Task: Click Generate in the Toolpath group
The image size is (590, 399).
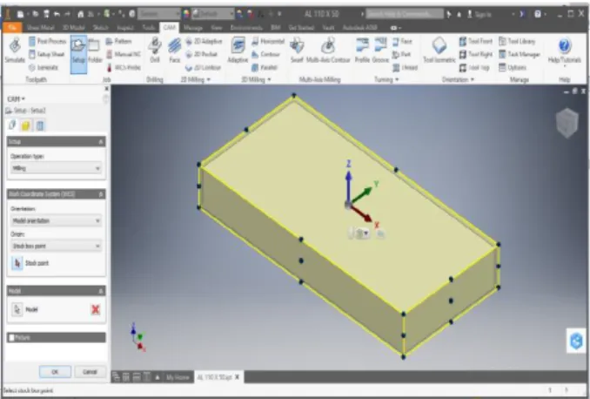Action: (x=44, y=67)
